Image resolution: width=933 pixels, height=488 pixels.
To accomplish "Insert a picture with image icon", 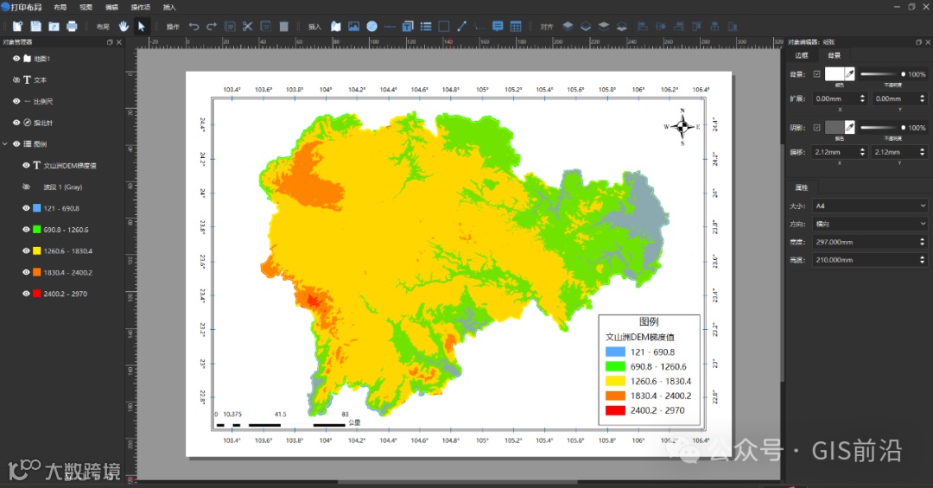I will (354, 26).
